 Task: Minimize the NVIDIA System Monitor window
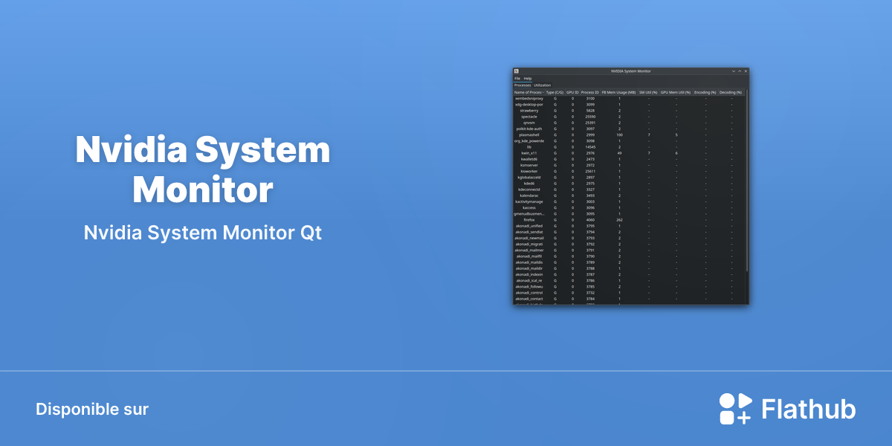point(734,71)
